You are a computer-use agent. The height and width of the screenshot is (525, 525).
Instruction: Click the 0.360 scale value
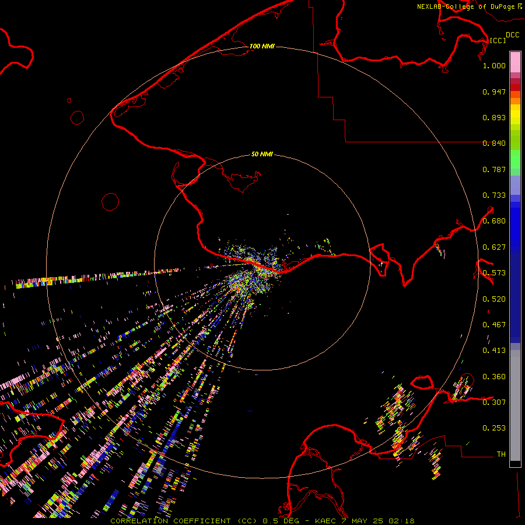click(x=494, y=377)
